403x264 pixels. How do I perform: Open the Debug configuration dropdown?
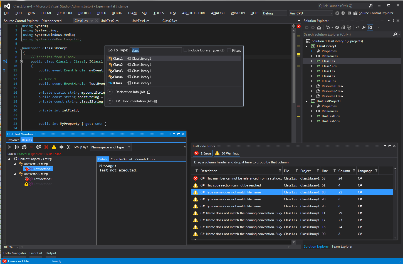point(274,13)
